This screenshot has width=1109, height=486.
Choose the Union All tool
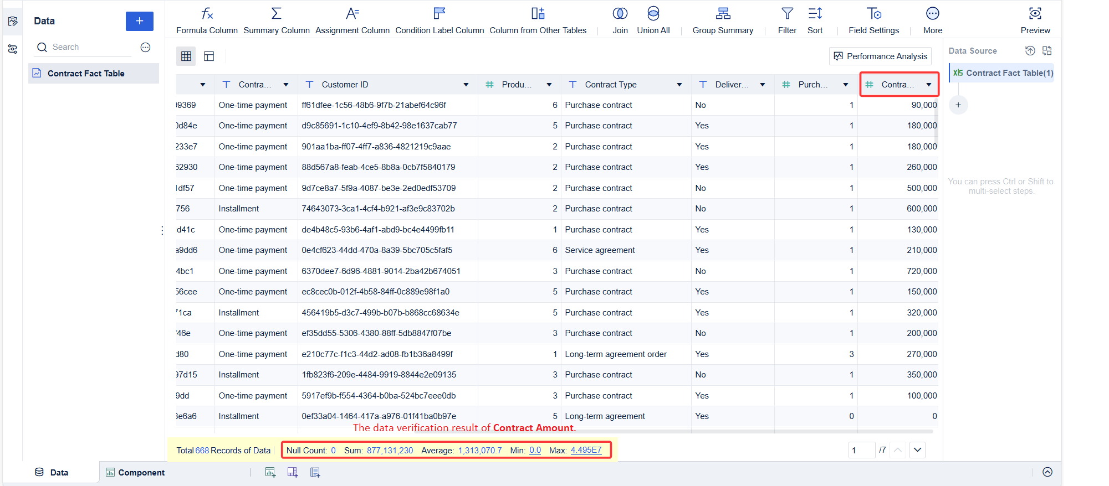(x=653, y=20)
